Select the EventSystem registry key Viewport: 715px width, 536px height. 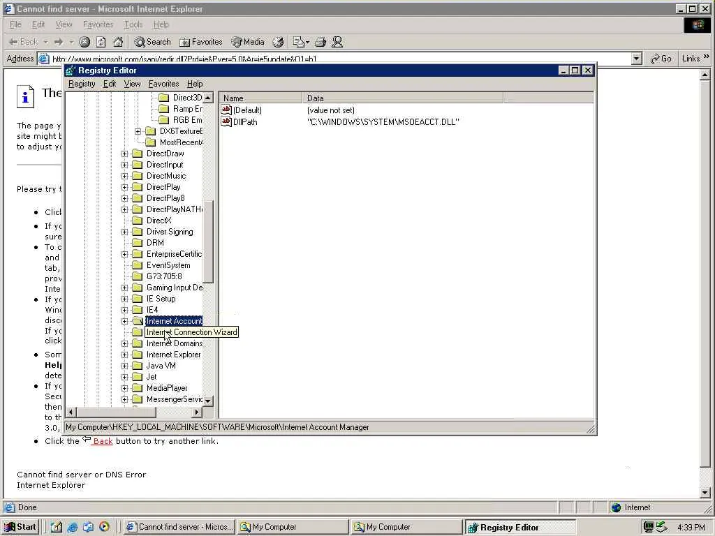point(168,265)
